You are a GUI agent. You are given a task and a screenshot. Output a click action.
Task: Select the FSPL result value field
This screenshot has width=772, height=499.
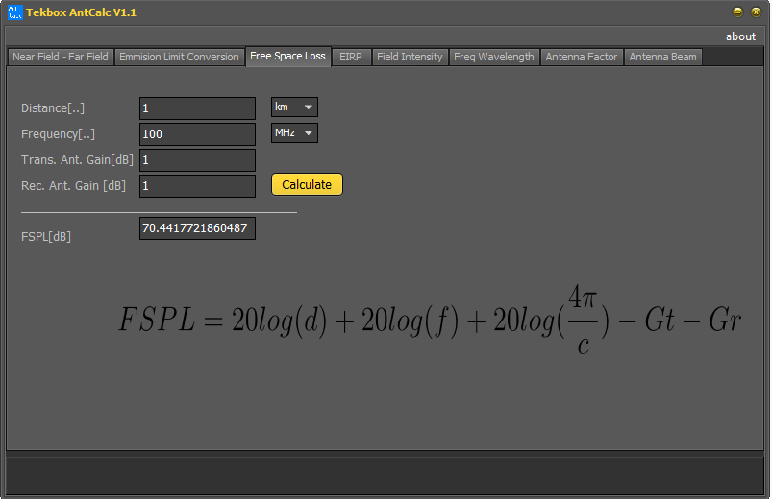pos(197,228)
